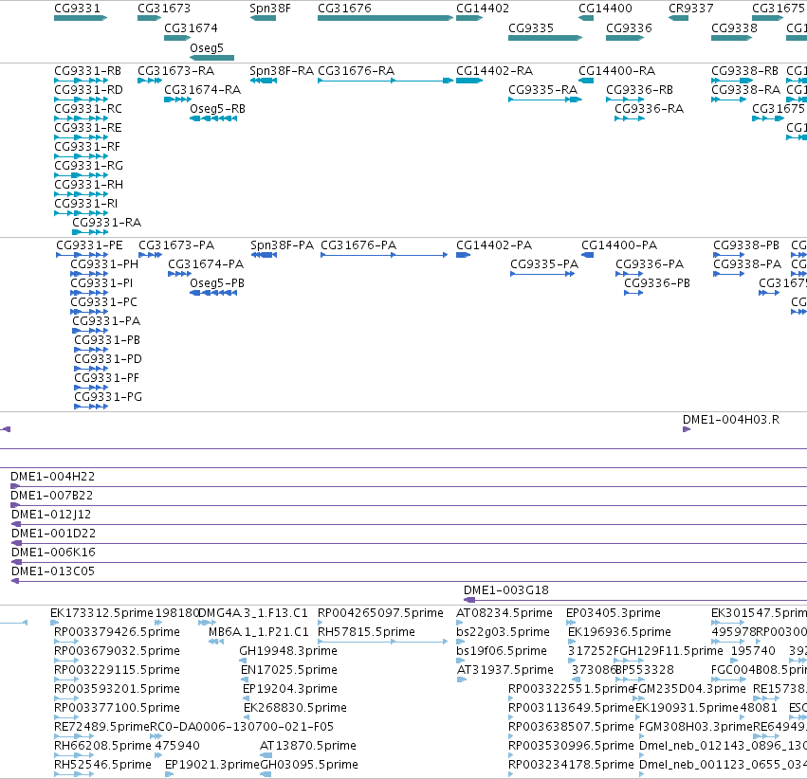Image resolution: width=807 pixels, height=779 pixels.
Task: Select protein CG31674-PA
Action: 179,274
